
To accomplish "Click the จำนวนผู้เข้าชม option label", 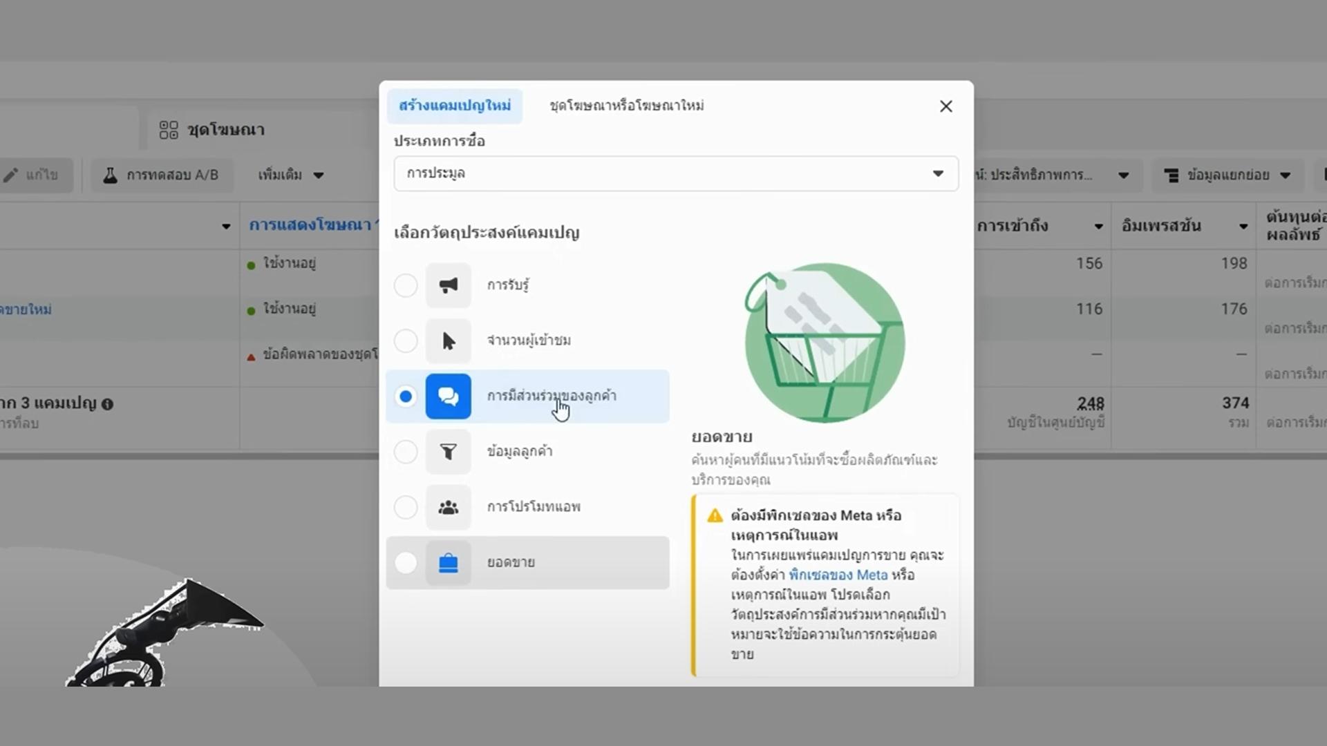I will (529, 340).
